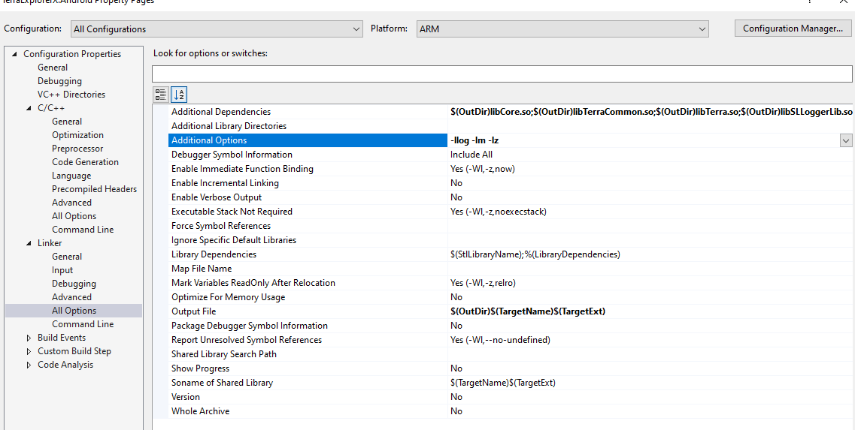This screenshot has width=855, height=430.
Task: Select Map File Name property
Action: pos(202,269)
